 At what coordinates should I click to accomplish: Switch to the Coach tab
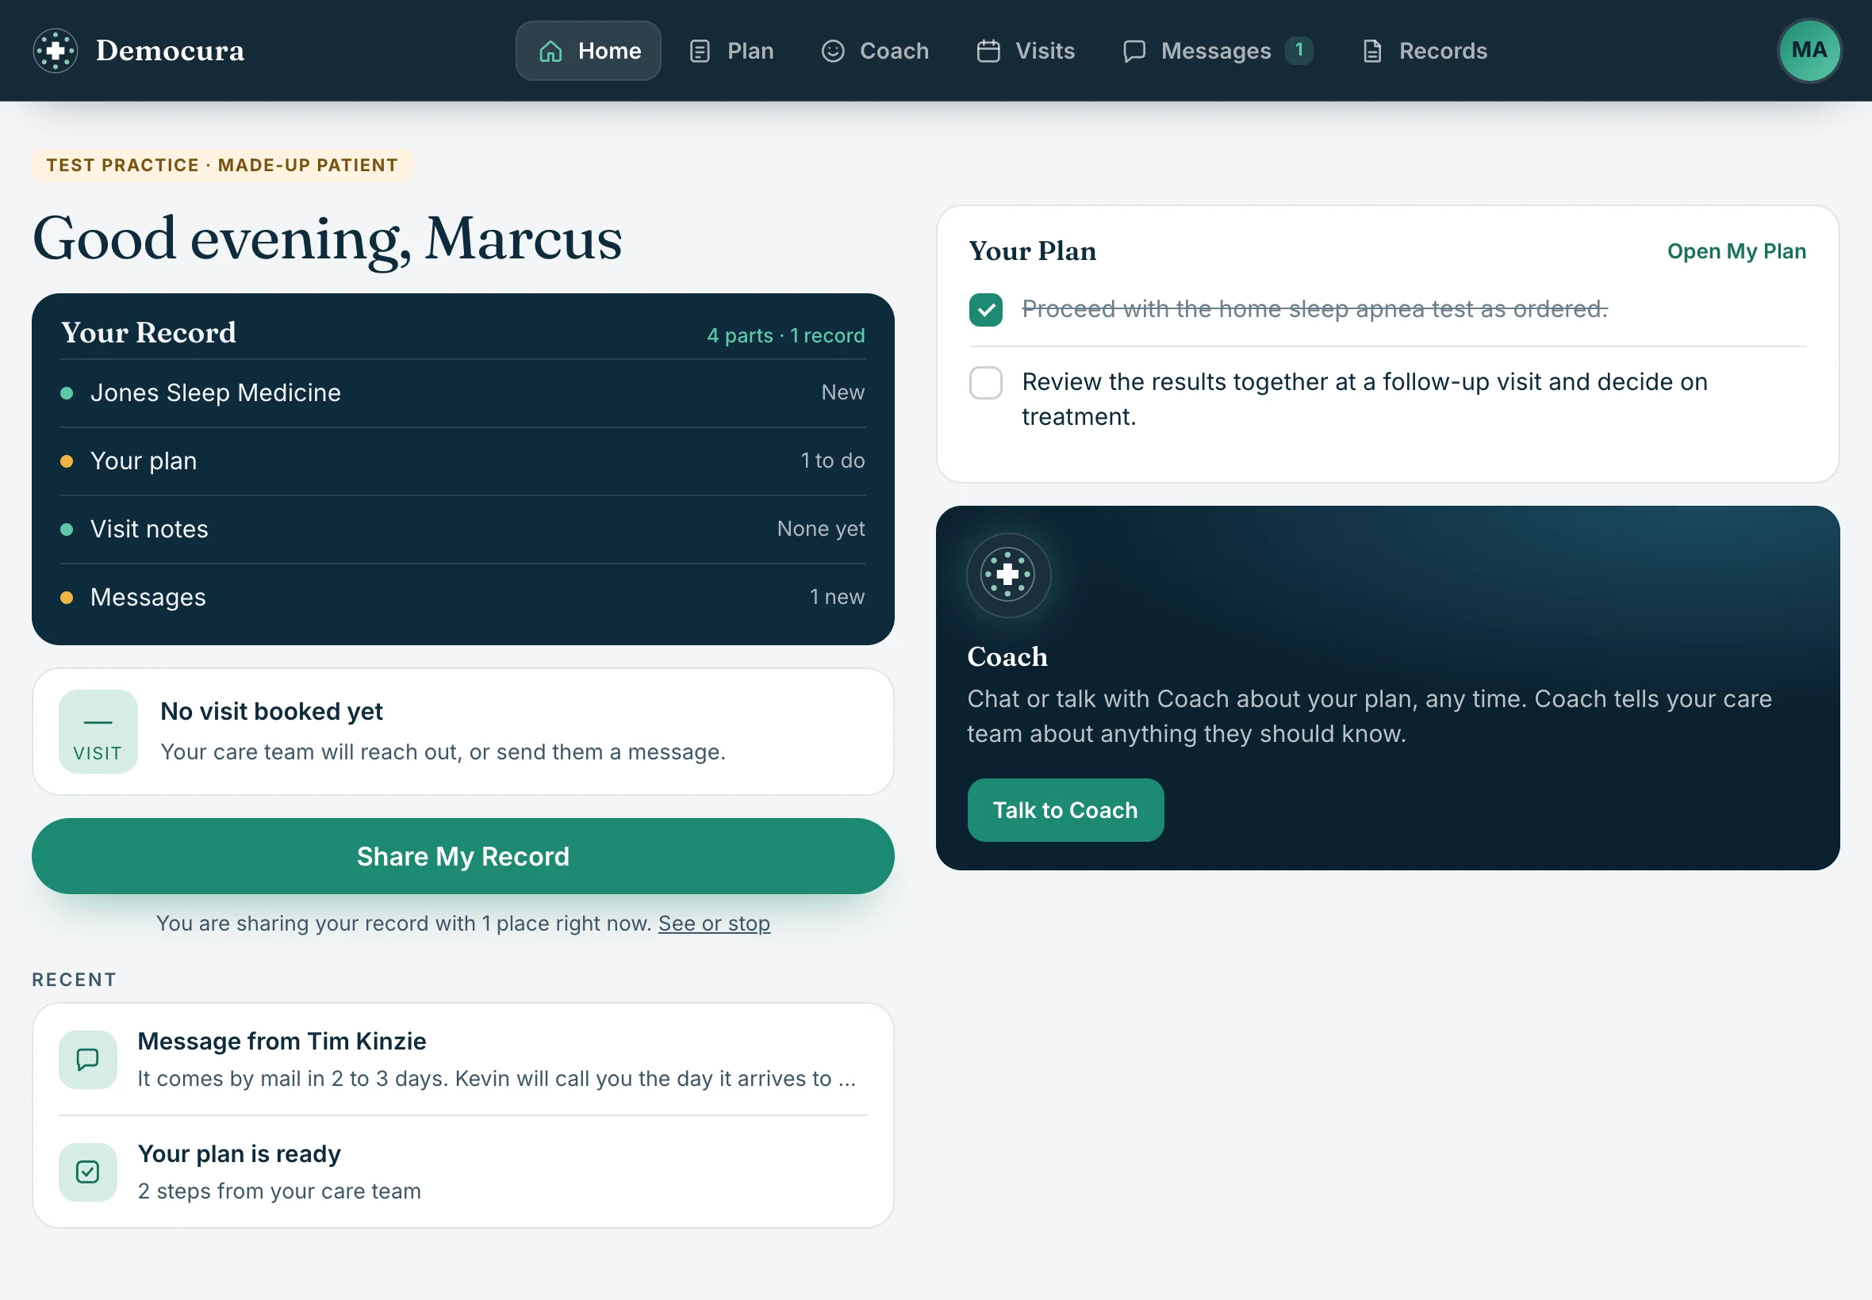875,52
